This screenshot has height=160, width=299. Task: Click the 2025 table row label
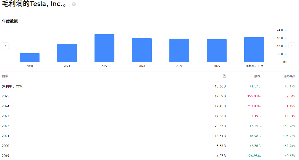pyautogui.click(x=6, y=96)
